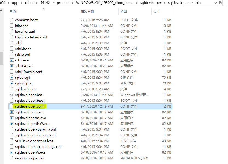Expand the chevron after '54142' in the path
228x164 pixels.
(x=53, y=3)
